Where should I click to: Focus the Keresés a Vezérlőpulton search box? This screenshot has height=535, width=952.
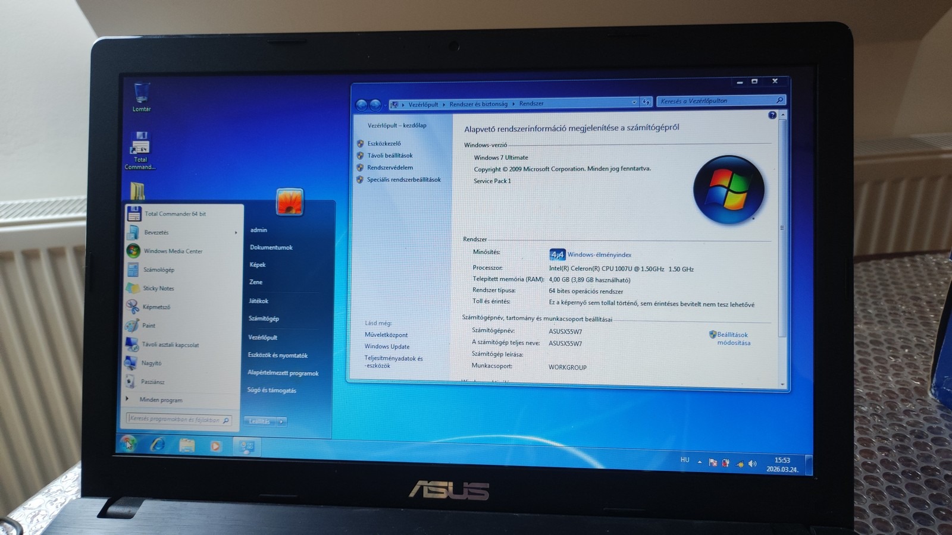tap(721, 100)
